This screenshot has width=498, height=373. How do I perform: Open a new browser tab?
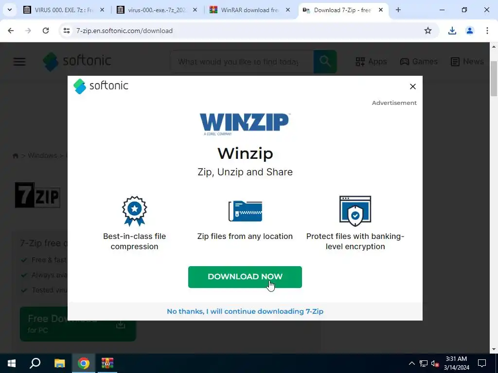point(398,10)
